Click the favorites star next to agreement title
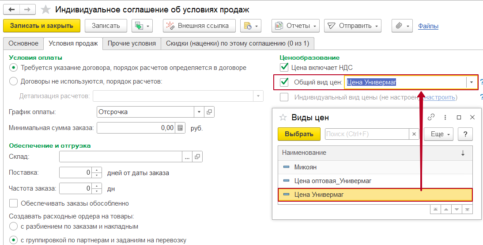The width and height of the screenshot is (483, 245). (x=45, y=9)
